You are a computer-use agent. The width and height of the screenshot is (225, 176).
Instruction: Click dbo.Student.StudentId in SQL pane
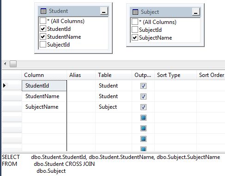point(59,157)
